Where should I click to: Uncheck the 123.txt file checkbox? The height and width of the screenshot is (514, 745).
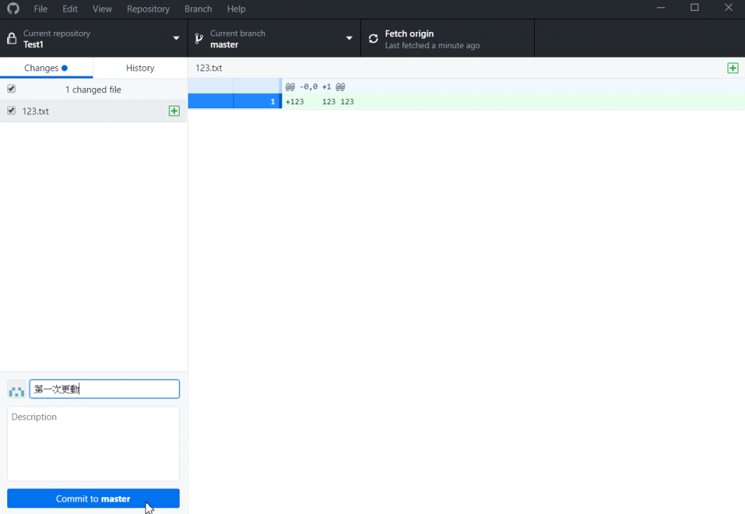coord(12,111)
